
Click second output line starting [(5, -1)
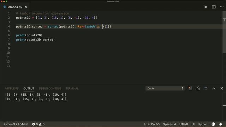tap(36, 99)
